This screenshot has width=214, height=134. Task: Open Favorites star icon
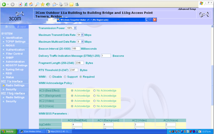(x=43, y=5)
